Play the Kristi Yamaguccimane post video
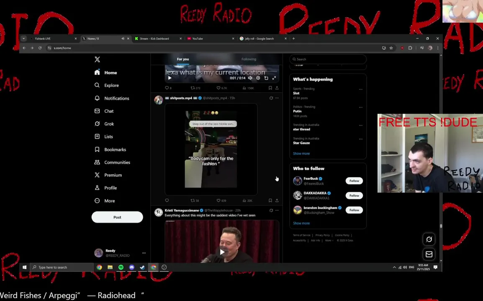 coord(222,252)
